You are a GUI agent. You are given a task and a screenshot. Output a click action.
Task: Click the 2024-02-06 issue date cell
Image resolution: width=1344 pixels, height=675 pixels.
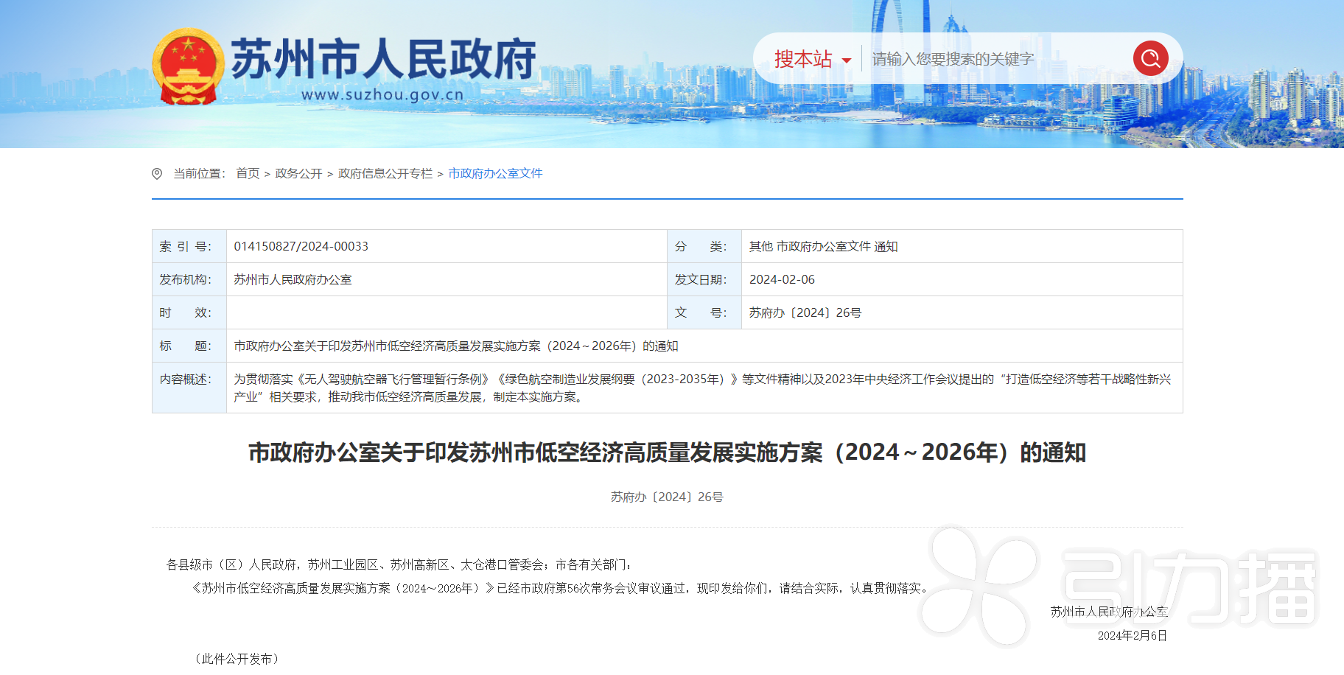tap(782, 279)
